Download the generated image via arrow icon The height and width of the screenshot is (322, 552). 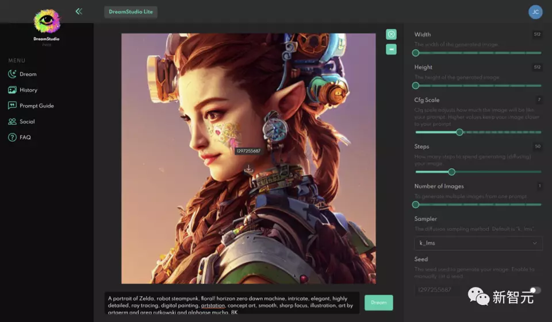tap(248, 168)
